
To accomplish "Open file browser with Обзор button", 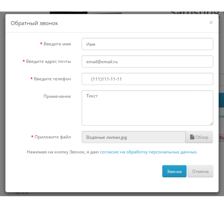I will (199, 137).
